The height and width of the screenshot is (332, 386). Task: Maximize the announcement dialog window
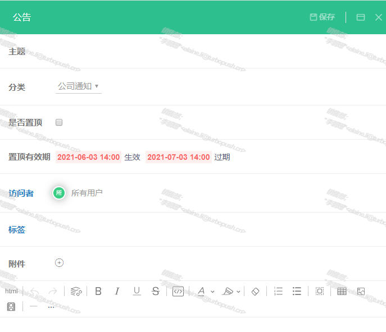(x=361, y=17)
